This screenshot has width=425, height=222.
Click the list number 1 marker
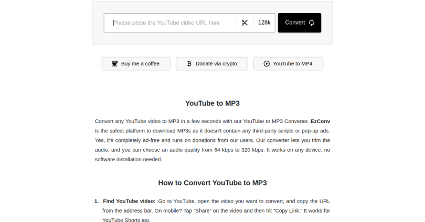tap(97, 201)
